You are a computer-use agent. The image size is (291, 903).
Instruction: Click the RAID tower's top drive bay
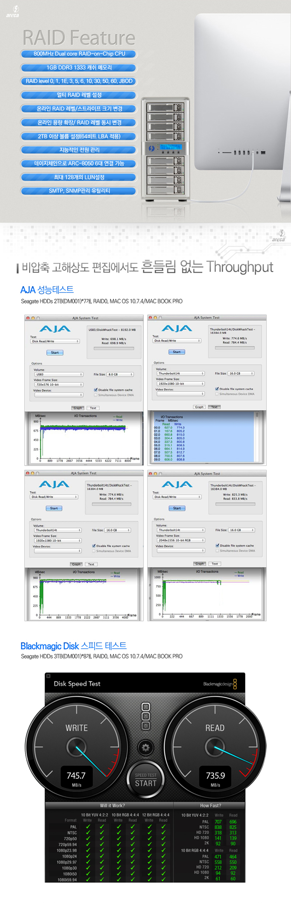tap(165, 107)
